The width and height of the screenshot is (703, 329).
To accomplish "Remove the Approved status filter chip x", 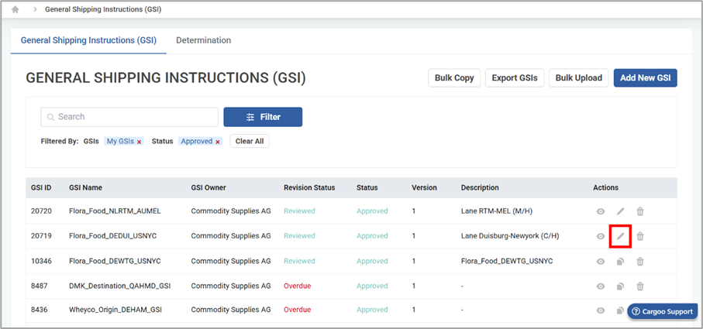I will (218, 142).
